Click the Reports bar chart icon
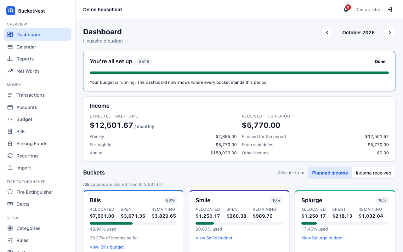This screenshot has height=252, width=403. click(x=10, y=59)
